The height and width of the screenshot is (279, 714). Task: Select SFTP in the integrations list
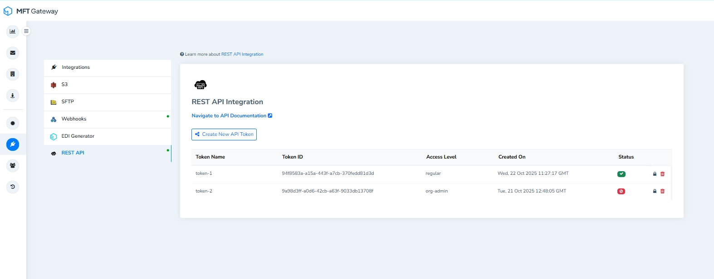[108, 102]
